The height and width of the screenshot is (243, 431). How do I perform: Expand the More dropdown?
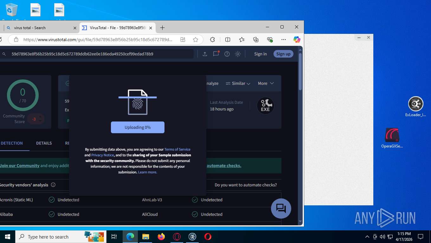point(266,83)
